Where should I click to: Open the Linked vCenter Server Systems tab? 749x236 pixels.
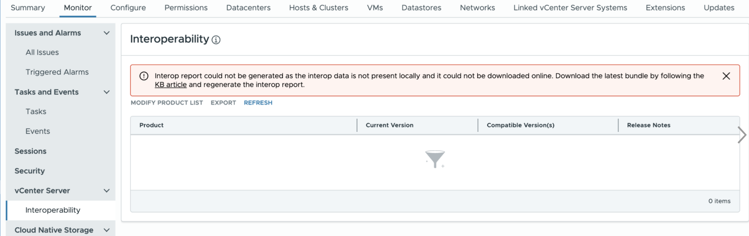(570, 8)
